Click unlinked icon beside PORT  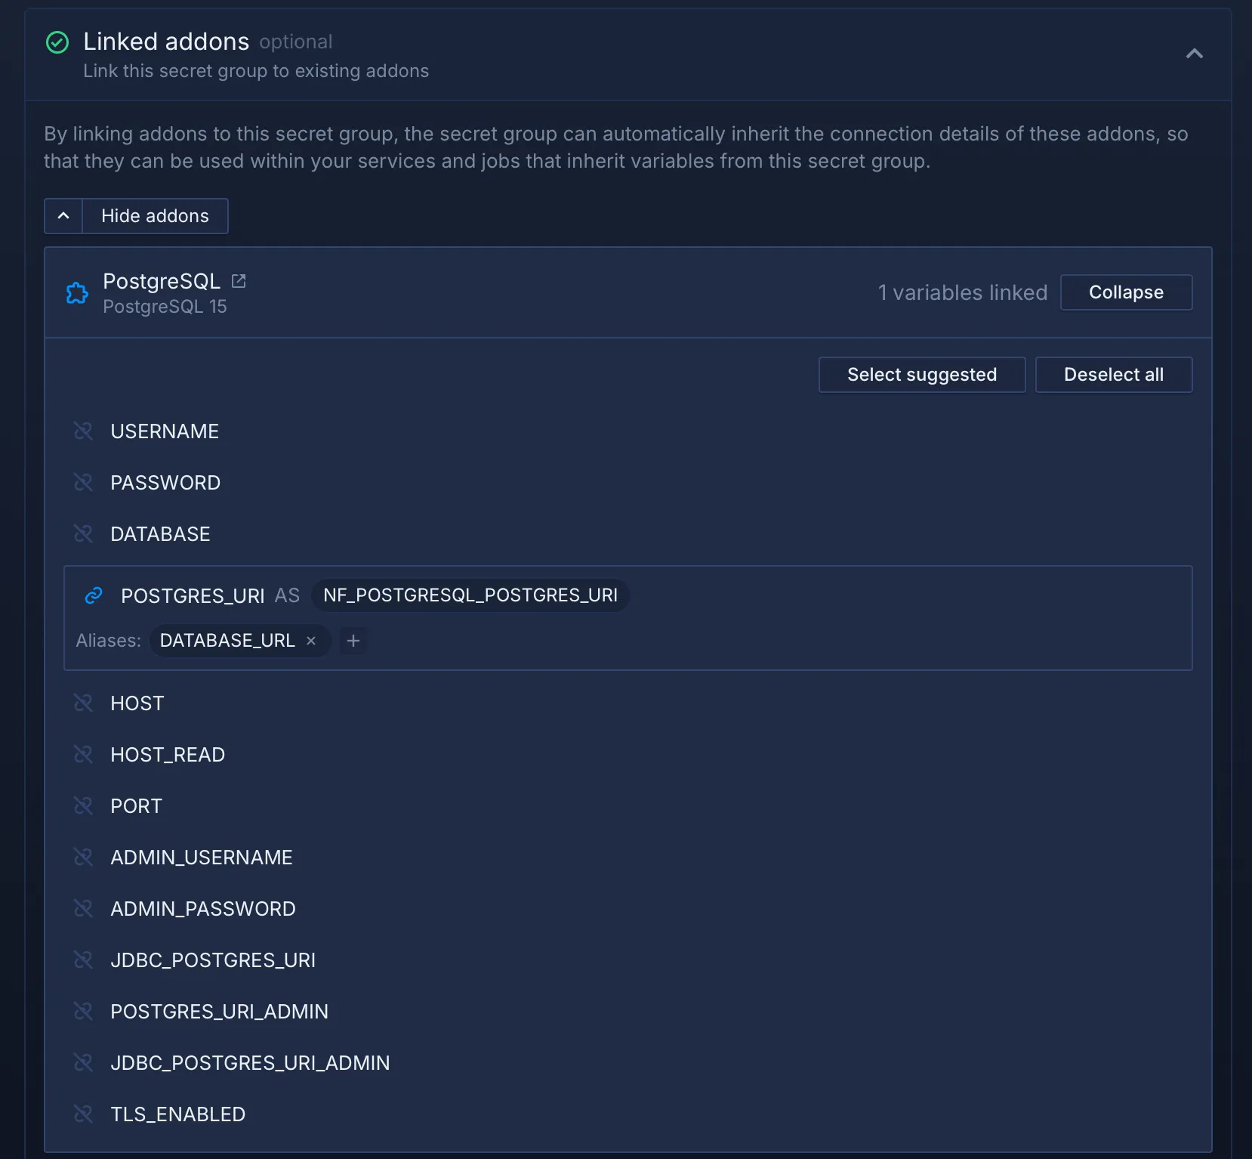click(x=83, y=805)
